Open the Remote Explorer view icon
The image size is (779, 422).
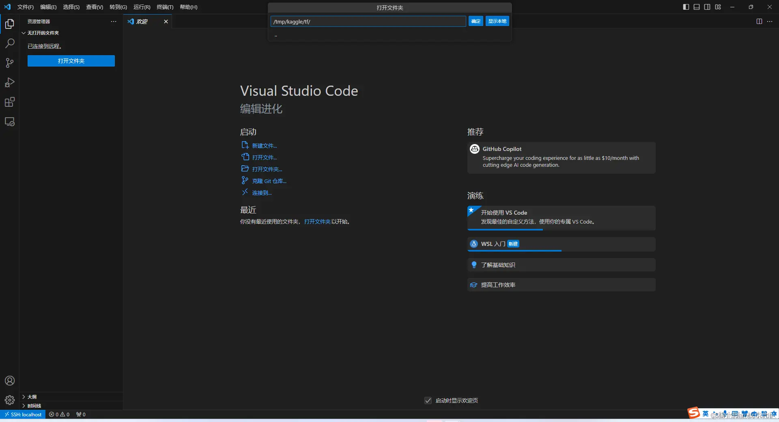[x=10, y=121]
